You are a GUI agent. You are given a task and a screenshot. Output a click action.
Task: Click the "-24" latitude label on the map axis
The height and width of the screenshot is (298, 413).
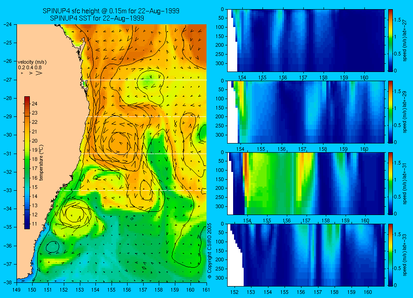click(7, 24)
